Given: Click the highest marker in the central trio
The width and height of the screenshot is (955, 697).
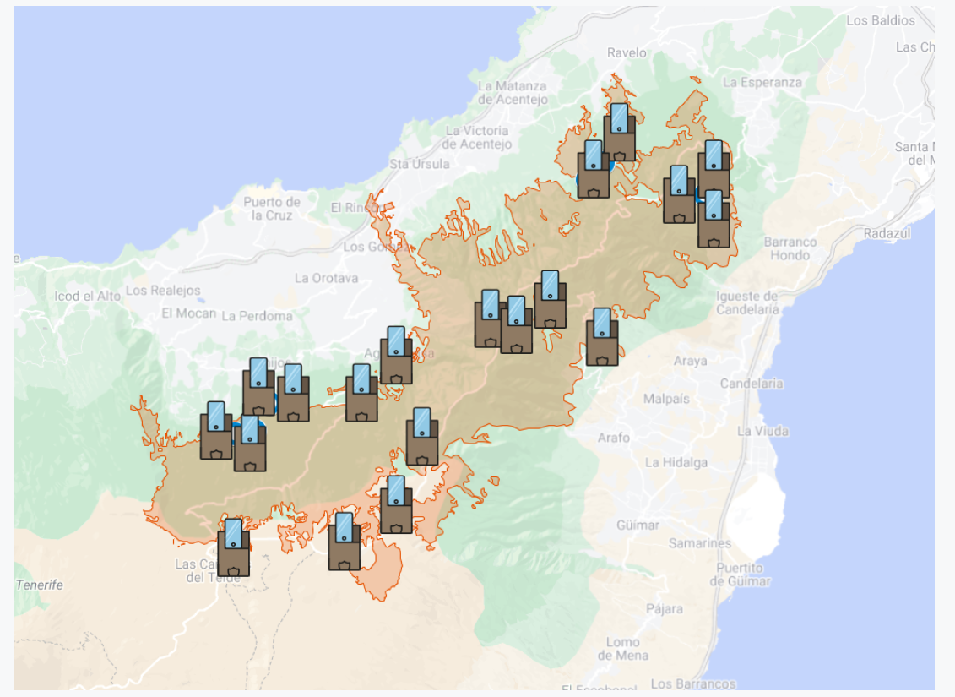Looking at the screenshot, I should [x=550, y=300].
